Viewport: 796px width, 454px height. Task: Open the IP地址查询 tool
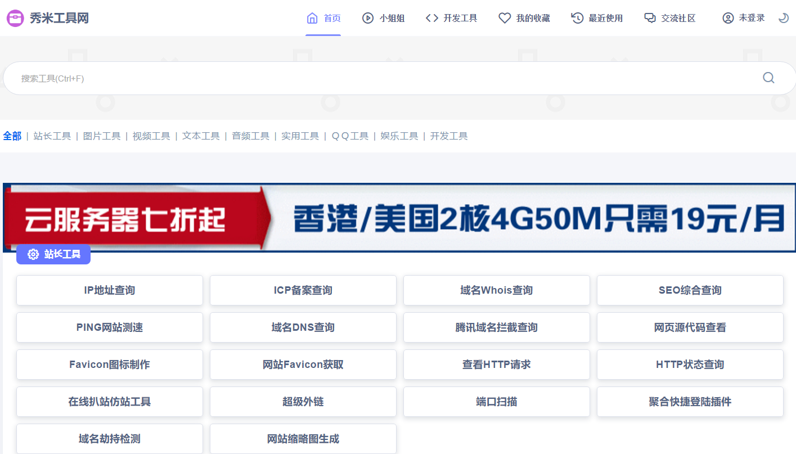coord(110,290)
